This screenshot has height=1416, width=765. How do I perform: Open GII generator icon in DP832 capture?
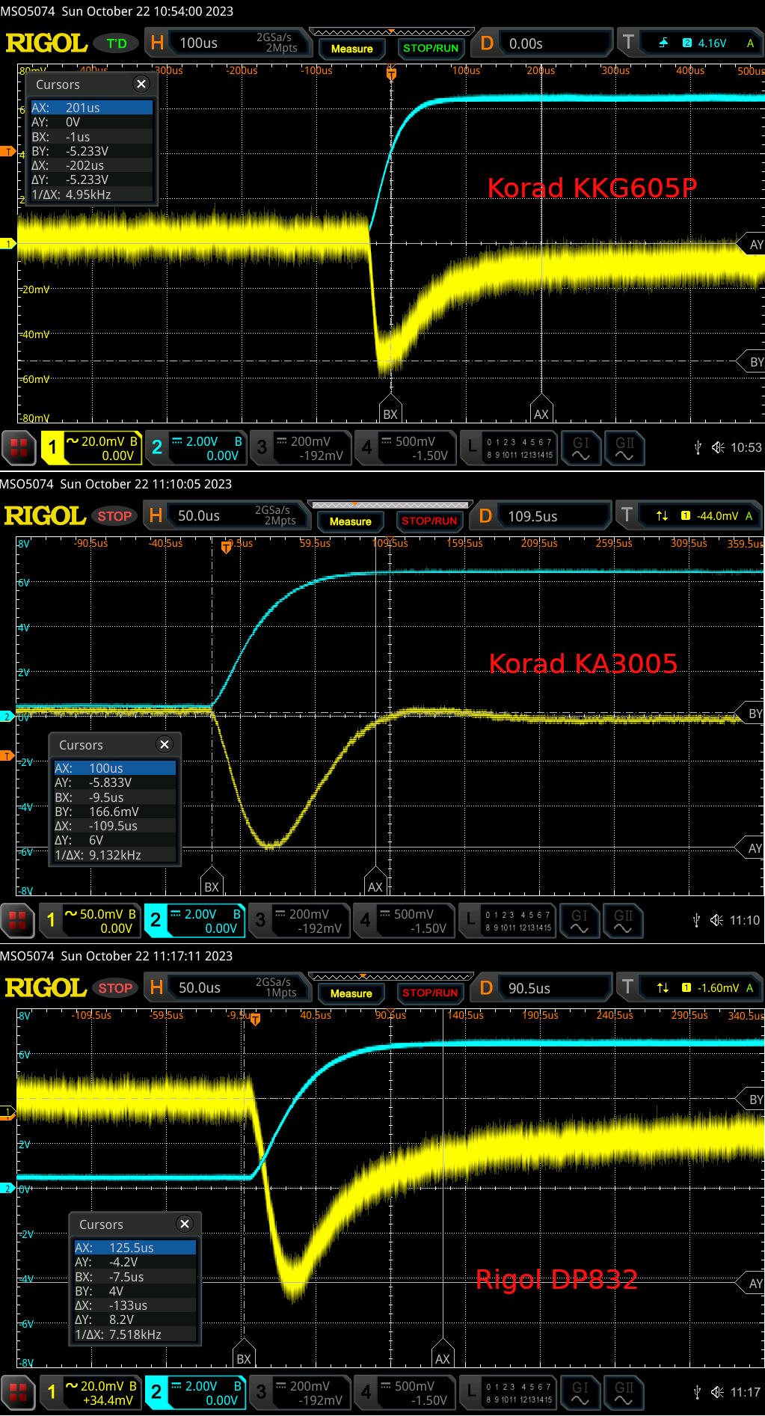coord(624,1392)
